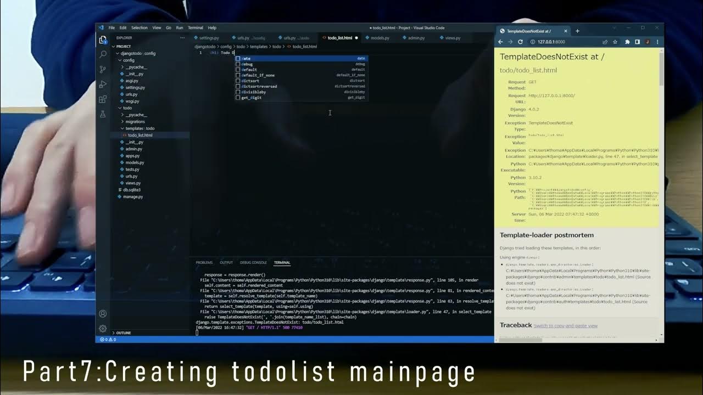Choose 'date' from autocomplete list
Screen dimensions: 703x395
(301, 58)
